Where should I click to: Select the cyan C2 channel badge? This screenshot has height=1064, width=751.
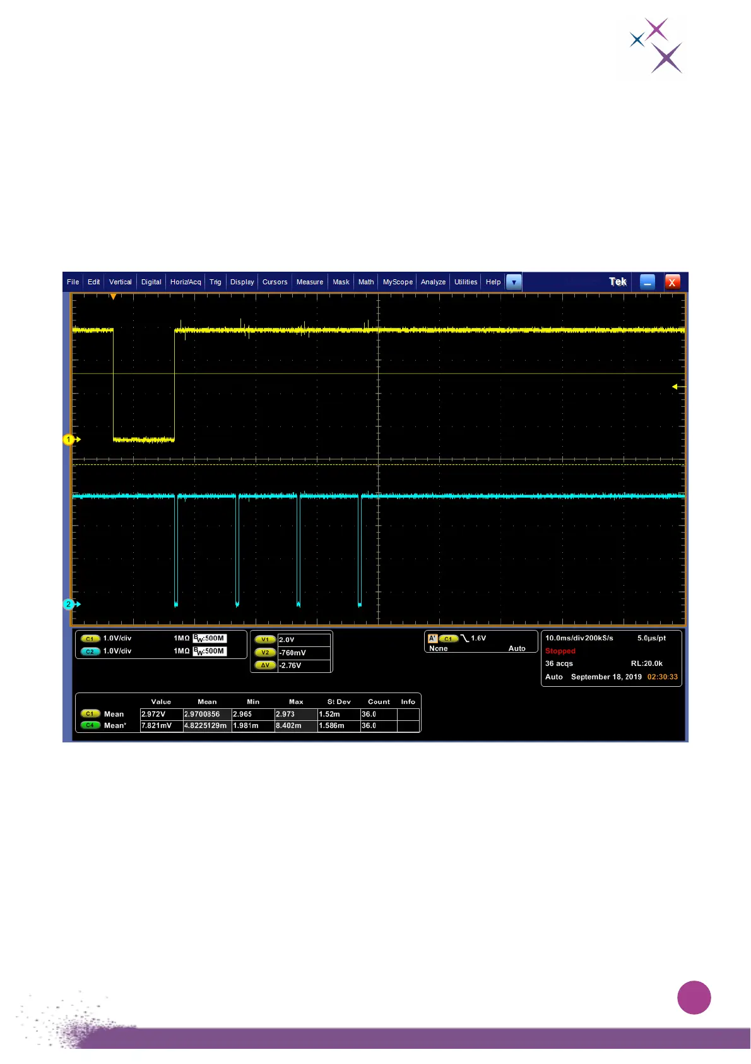pyautogui.click(x=90, y=651)
